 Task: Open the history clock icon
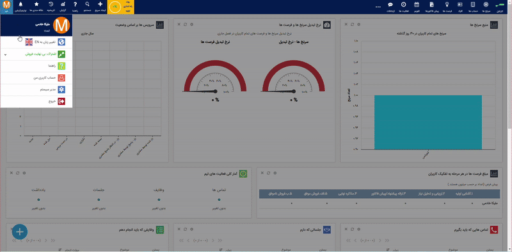pos(51,4)
